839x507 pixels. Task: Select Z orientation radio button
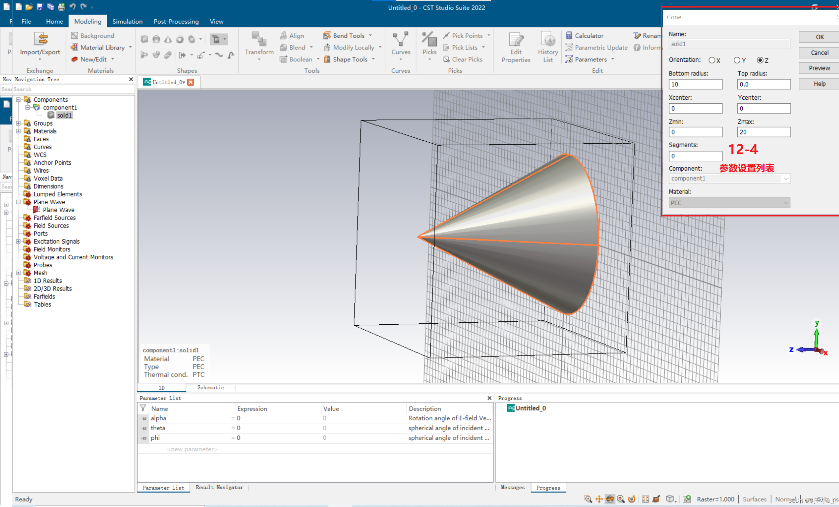pyautogui.click(x=760, y=60)
